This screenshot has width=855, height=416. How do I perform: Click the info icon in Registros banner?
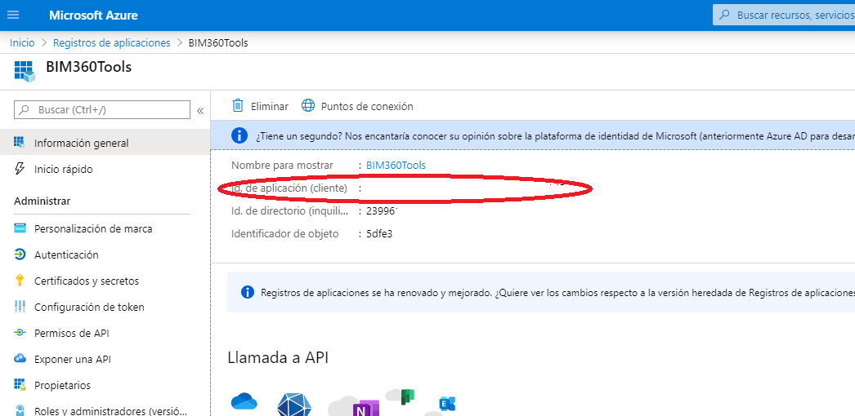[248, 293]
